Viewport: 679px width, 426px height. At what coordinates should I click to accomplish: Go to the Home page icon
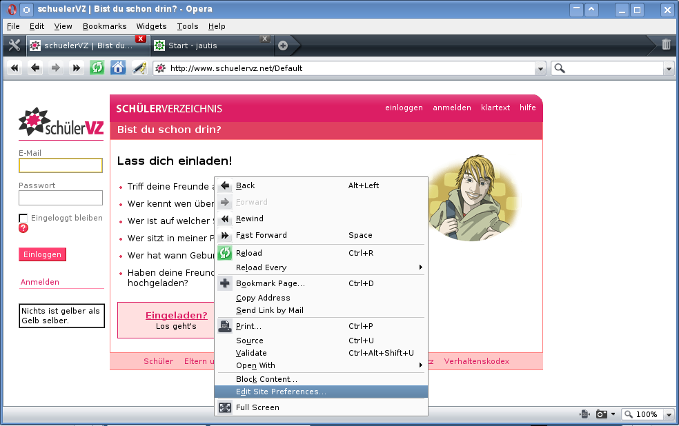pos(118,68)
